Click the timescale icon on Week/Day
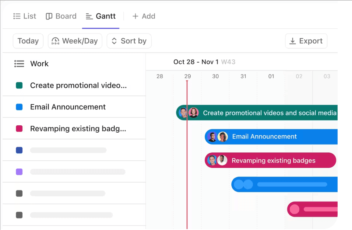The image size is (352, 230). point(55,41)
